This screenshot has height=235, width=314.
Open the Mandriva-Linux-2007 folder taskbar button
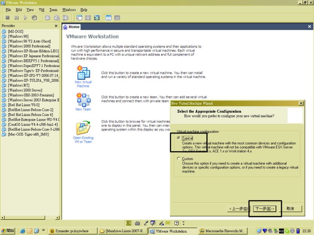(123, 231)
